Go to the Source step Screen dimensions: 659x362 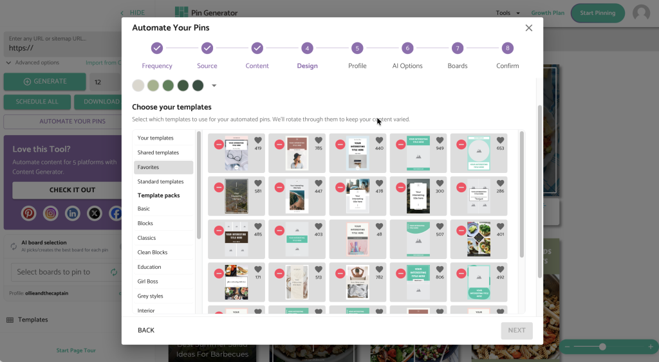point(207,55)
